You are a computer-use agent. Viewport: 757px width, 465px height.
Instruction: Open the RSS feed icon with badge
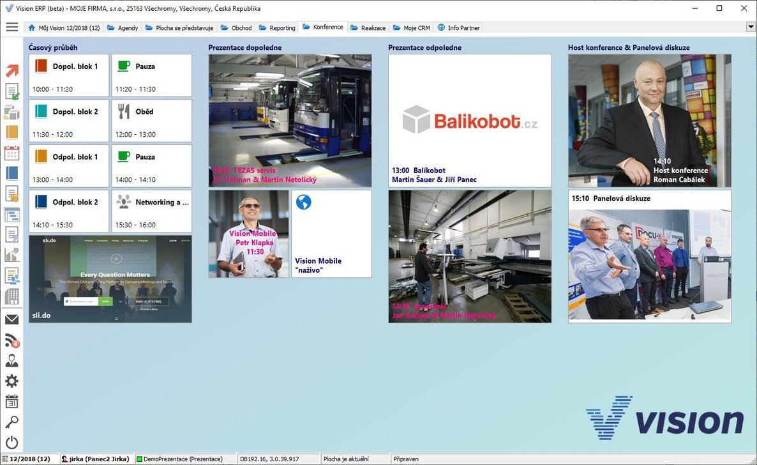[11, 340]
